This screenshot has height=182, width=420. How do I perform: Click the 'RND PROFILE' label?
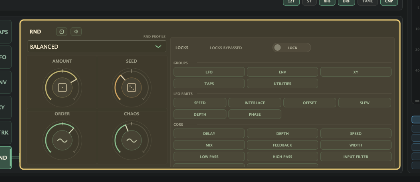(x=155, y=37)
